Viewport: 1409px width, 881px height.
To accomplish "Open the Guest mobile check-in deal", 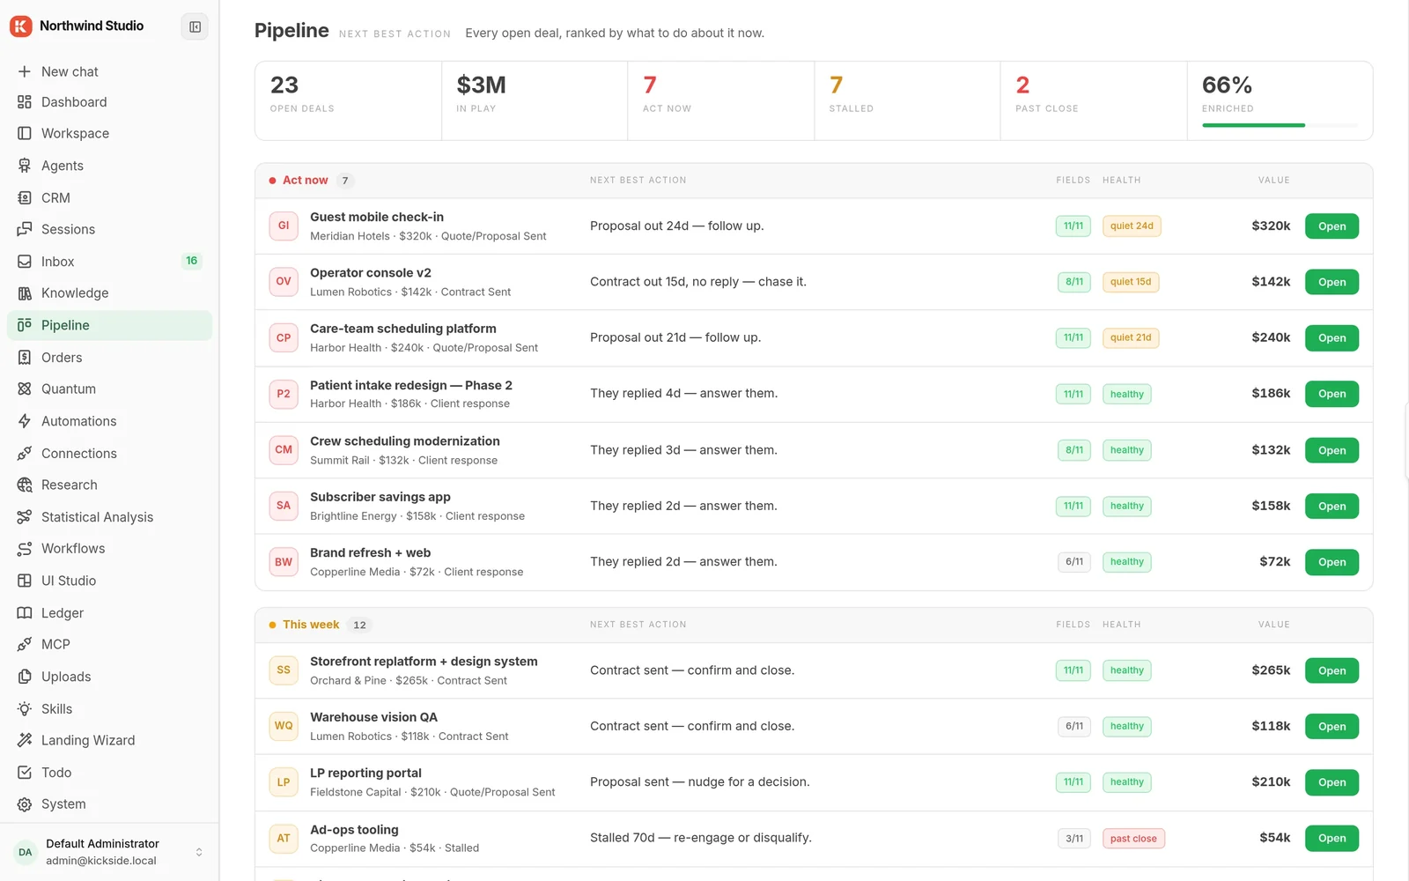I will pyautogui.click(x=1332, y=226).
